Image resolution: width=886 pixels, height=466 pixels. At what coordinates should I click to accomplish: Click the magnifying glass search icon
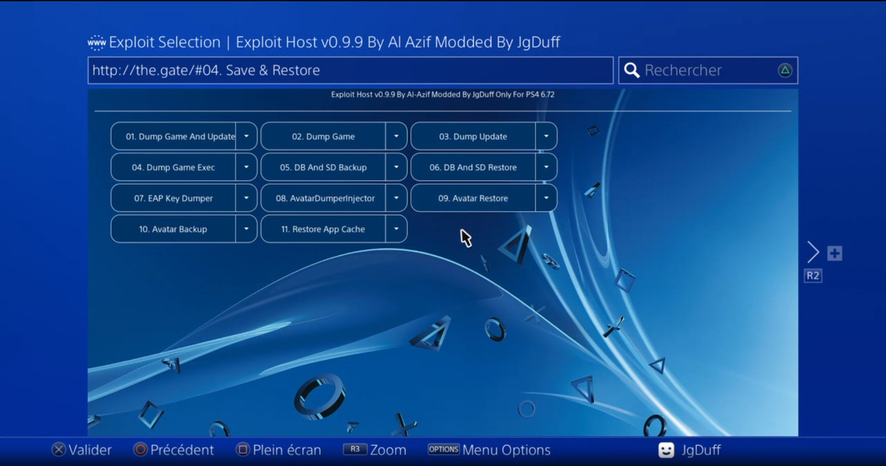pyautogui.click(x=631, y=71)
